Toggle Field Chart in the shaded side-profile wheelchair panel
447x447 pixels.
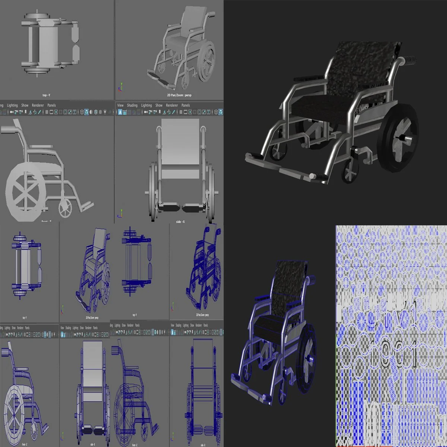(x=65, y=112)
